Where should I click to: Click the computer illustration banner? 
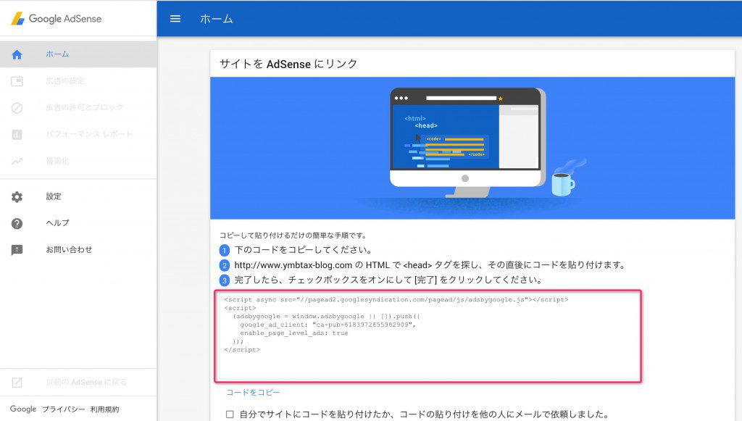click(472, 148)
